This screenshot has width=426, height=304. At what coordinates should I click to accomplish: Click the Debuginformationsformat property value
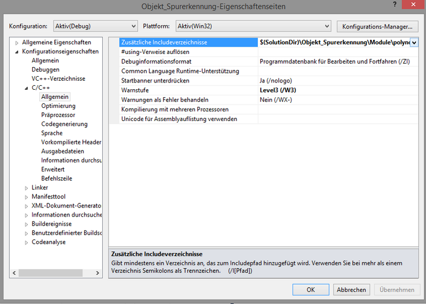[335, 61]
